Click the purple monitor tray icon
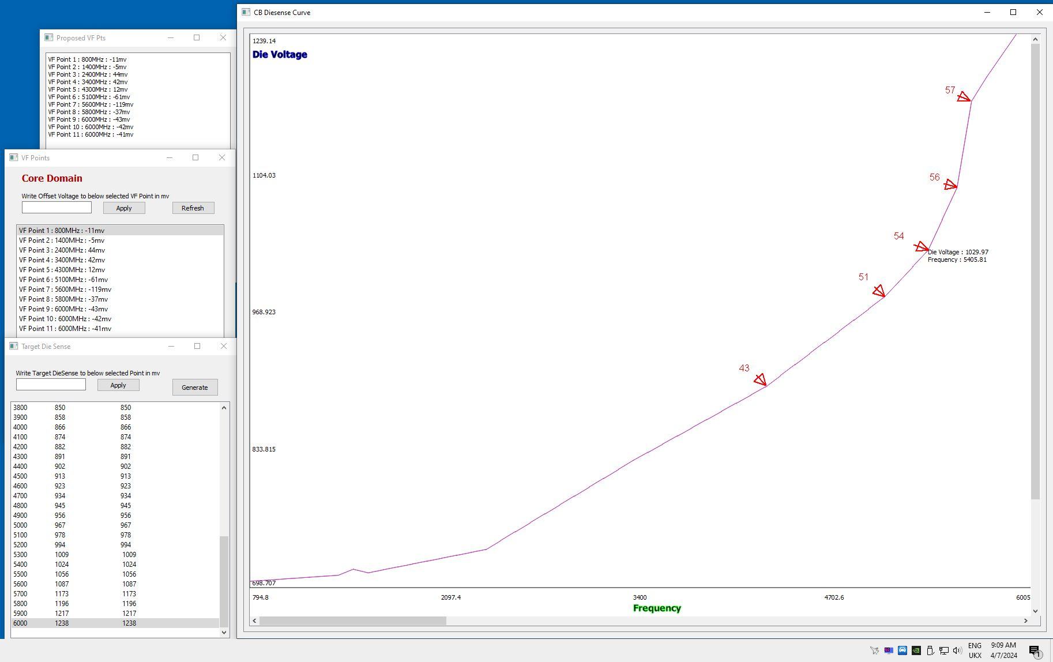 click(x=889, y=650)
